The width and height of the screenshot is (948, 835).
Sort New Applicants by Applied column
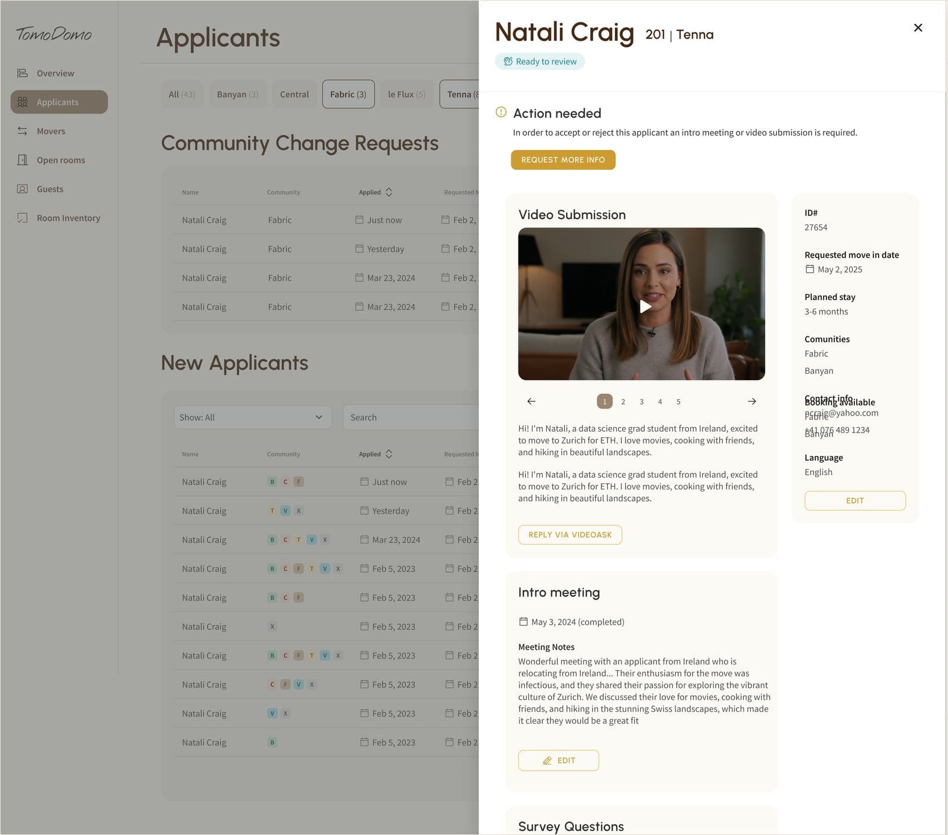376,454
